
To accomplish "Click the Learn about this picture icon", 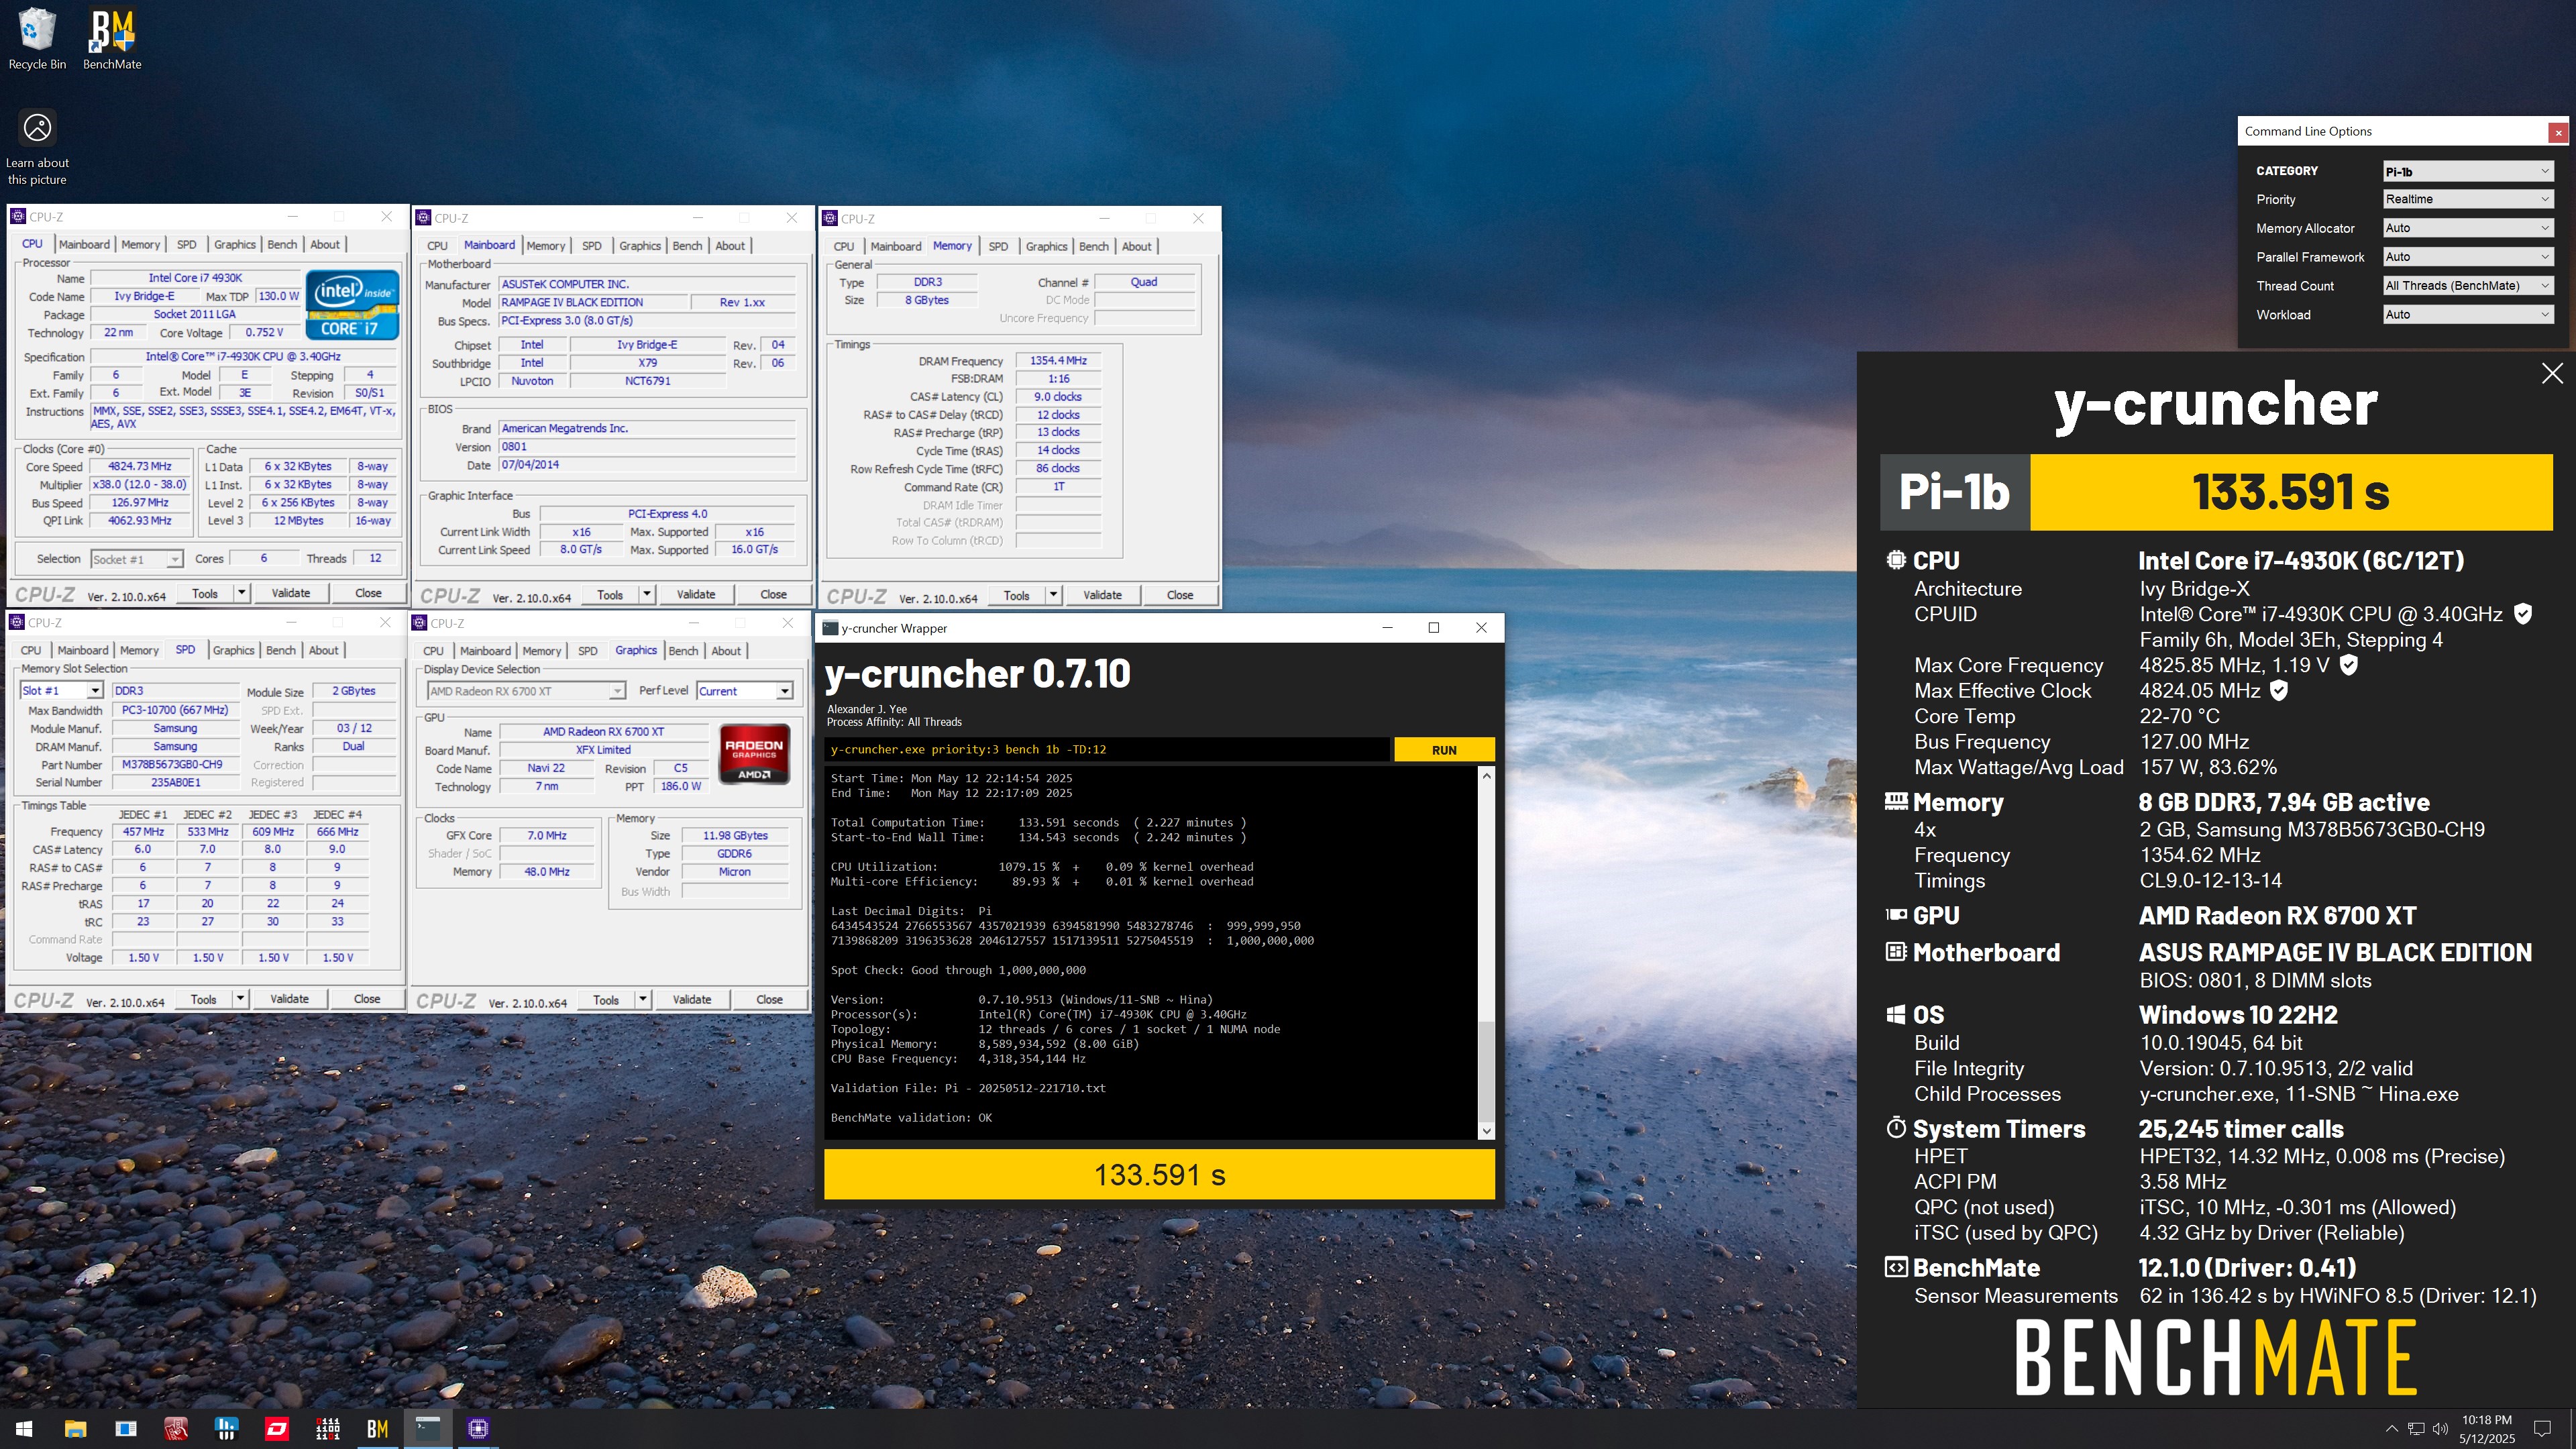I will click(x=37, y=146).
